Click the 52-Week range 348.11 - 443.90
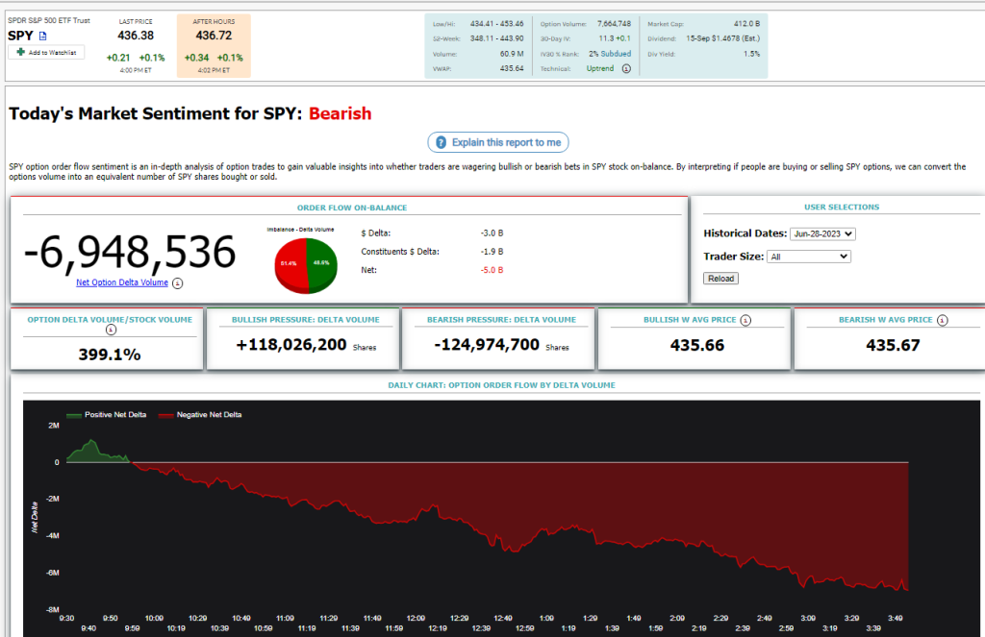The height and width of the screenshot is (637, 985). click(x=496, y=38)
